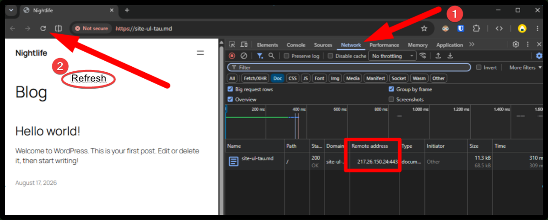Open the Nightlife site hamburger menu
Viewport: 548px width, 220px height.
pyautogui.click(x=200, y=53)
